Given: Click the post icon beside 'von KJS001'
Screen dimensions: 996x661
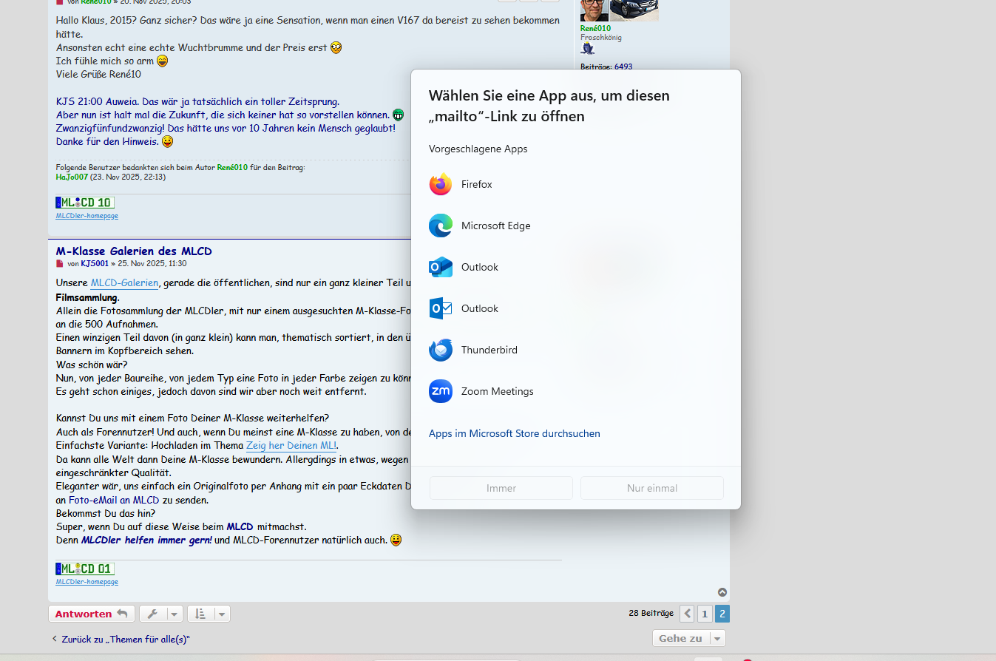Looking at the screenshot, I should coord(60,264).
